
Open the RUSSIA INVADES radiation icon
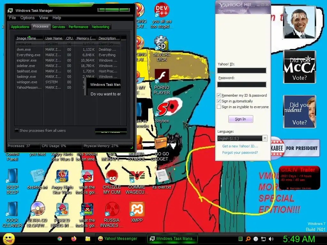click(112, 209)
